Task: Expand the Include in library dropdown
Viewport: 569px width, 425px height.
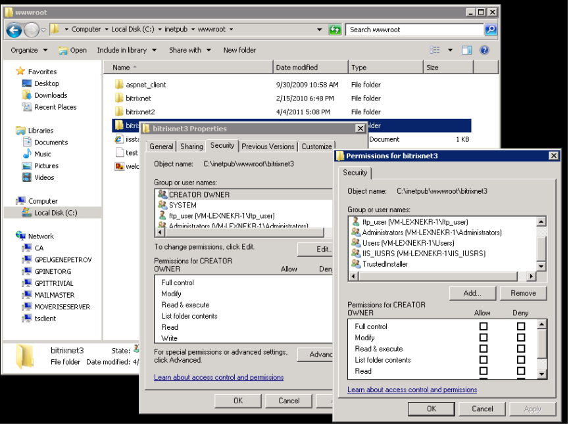Action: tap(127, 50)
